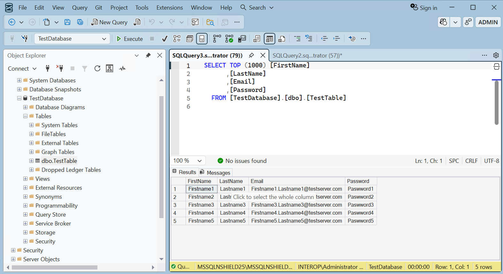
Task: Open the Query menu
Action: pyautogui.click(x=80, y=7)
